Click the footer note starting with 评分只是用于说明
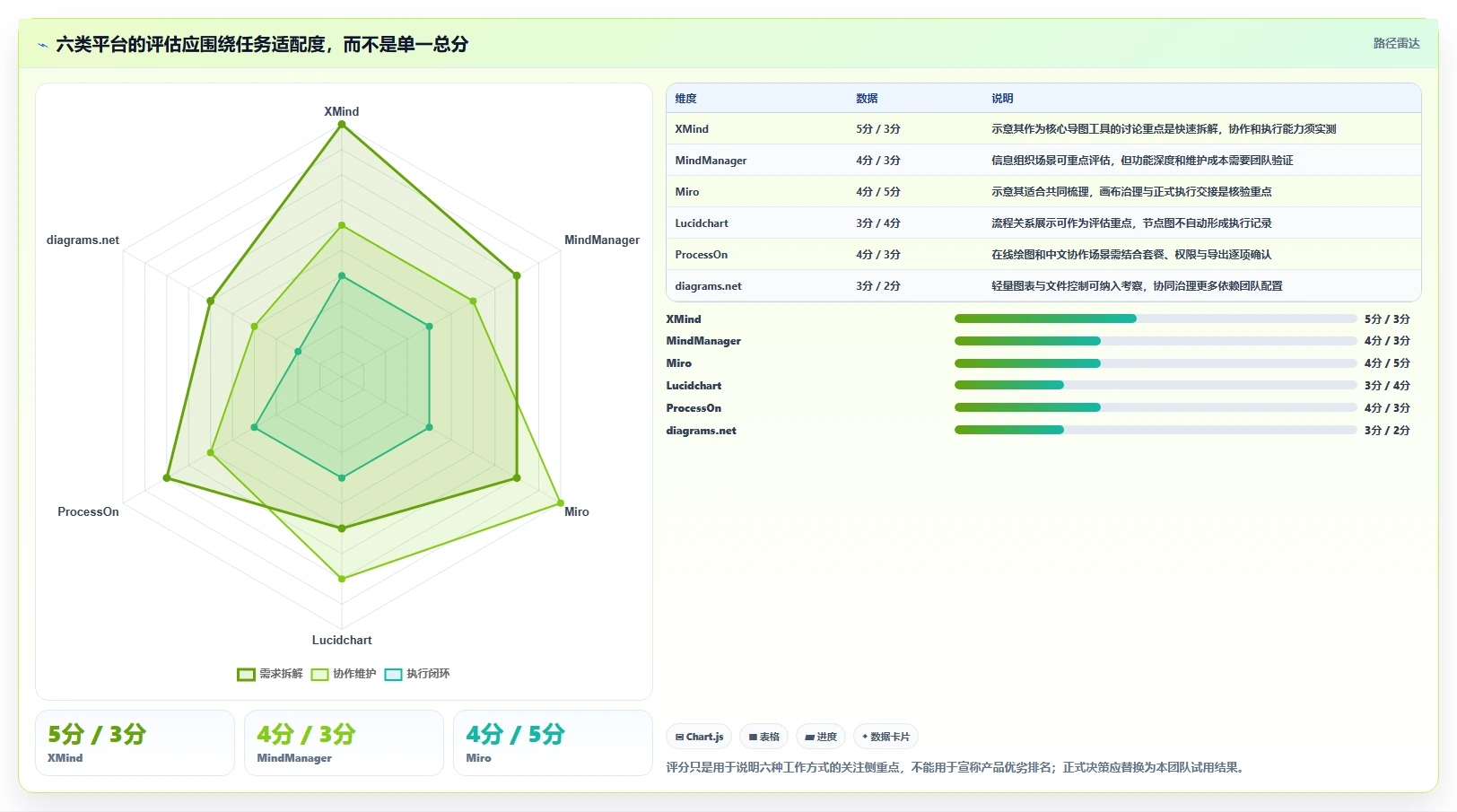This screenshot has width=1457, height=812. pos(957,767)
